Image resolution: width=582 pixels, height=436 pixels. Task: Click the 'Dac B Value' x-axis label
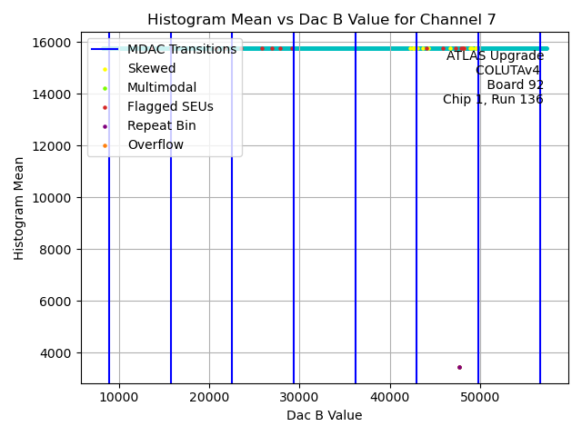[324, 415]
